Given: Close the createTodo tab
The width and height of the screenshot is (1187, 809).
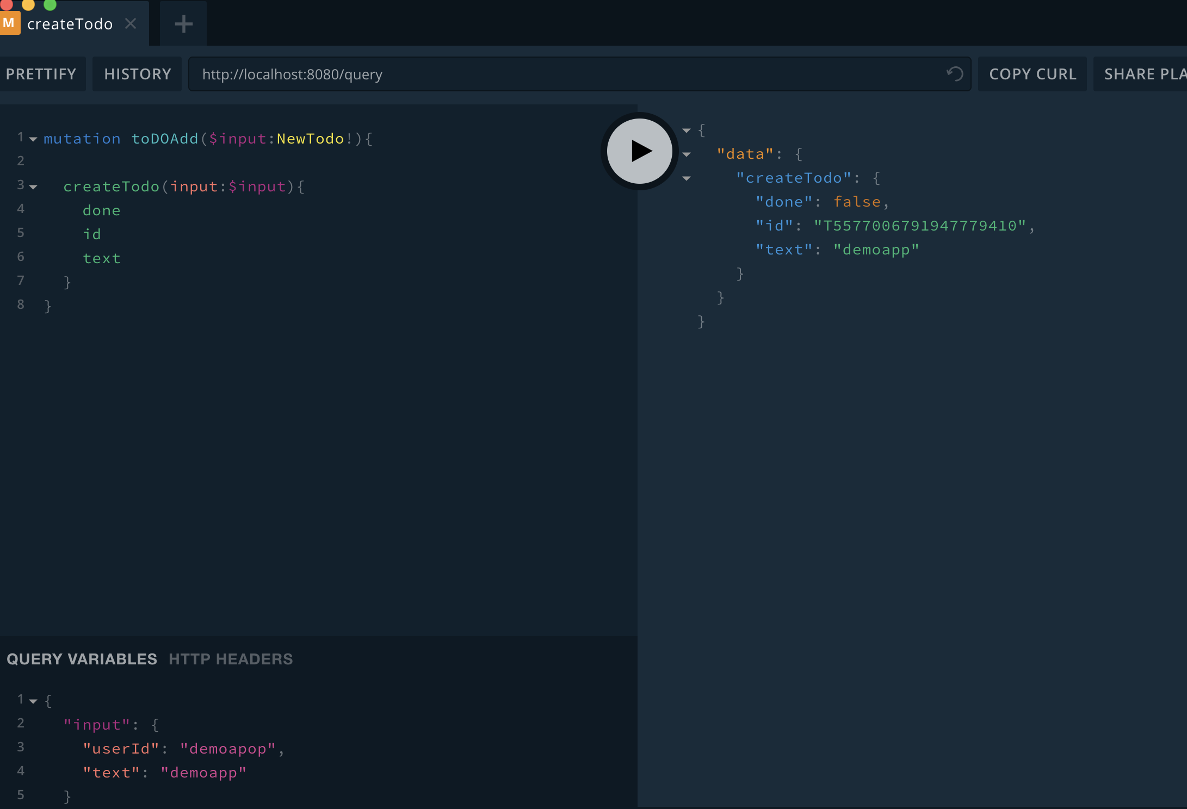Looking at the screenshot, I should pos(131,23).
